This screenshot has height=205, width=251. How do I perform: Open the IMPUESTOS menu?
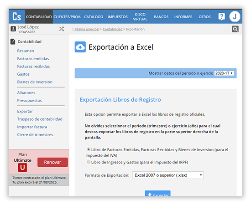coord(118,17)
